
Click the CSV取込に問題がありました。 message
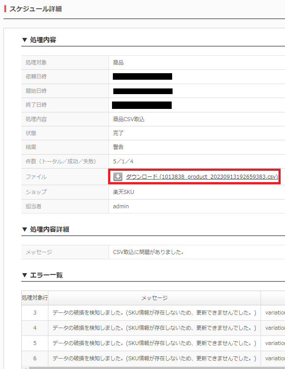pos(149,252)
